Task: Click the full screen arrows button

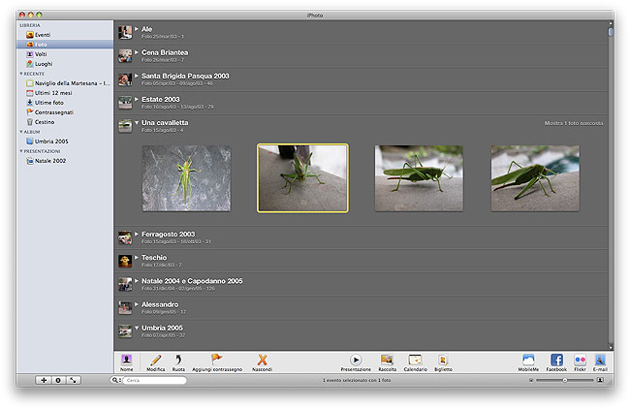Action: pos(73,380)
